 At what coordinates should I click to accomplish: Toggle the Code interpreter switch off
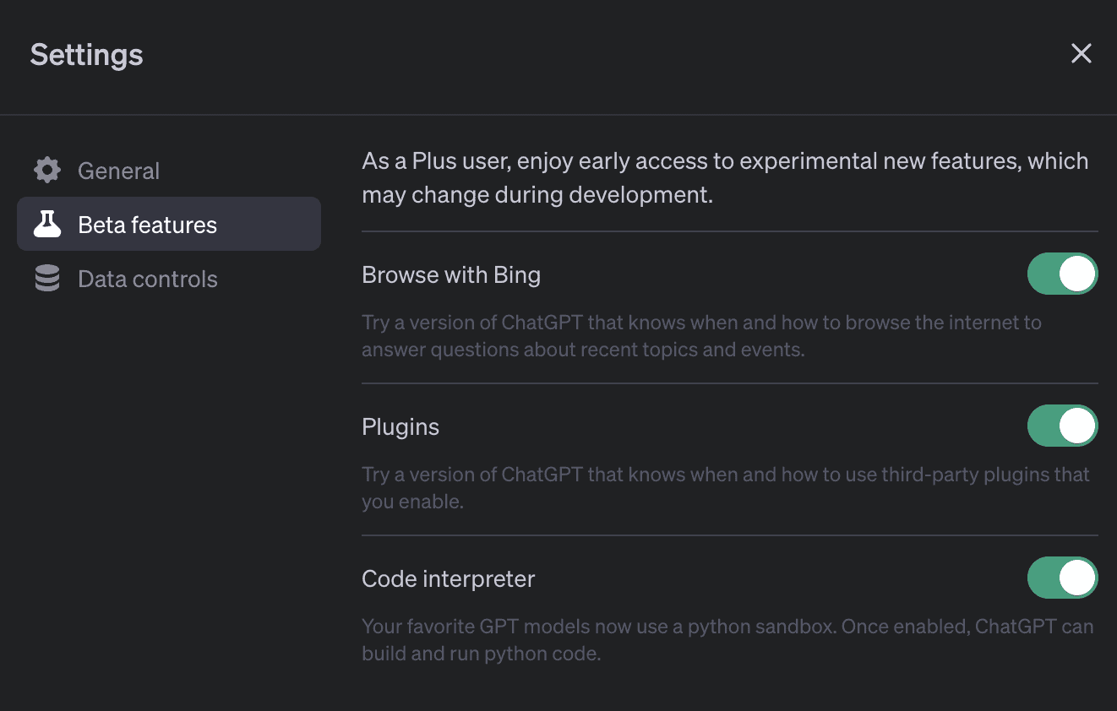pos(1063,578)
